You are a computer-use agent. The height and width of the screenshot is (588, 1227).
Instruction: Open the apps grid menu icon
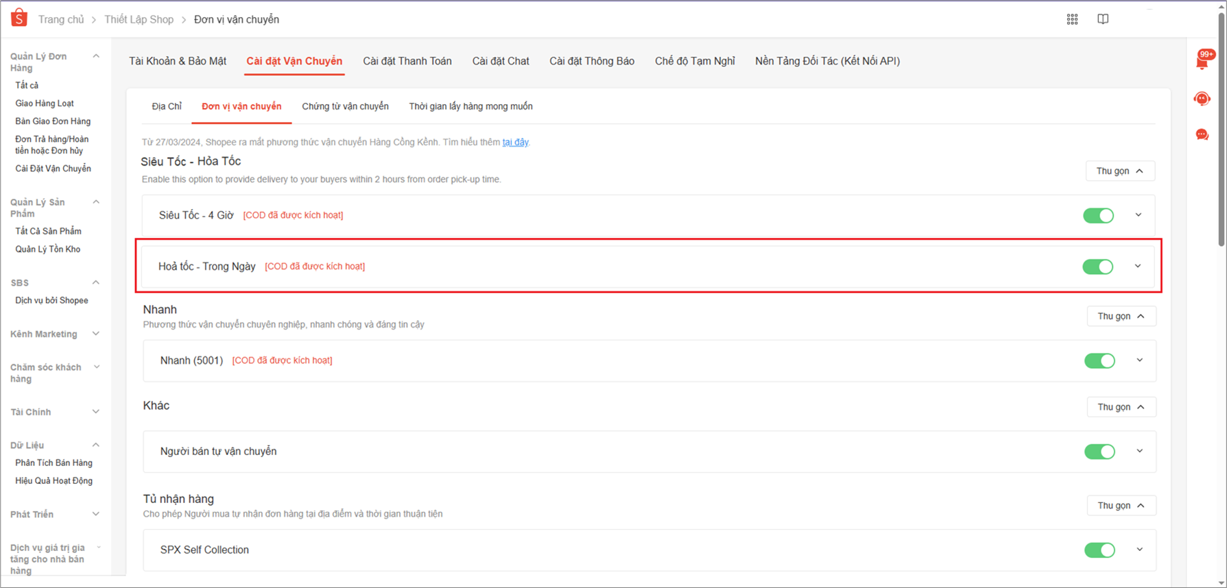[1072, 19]
